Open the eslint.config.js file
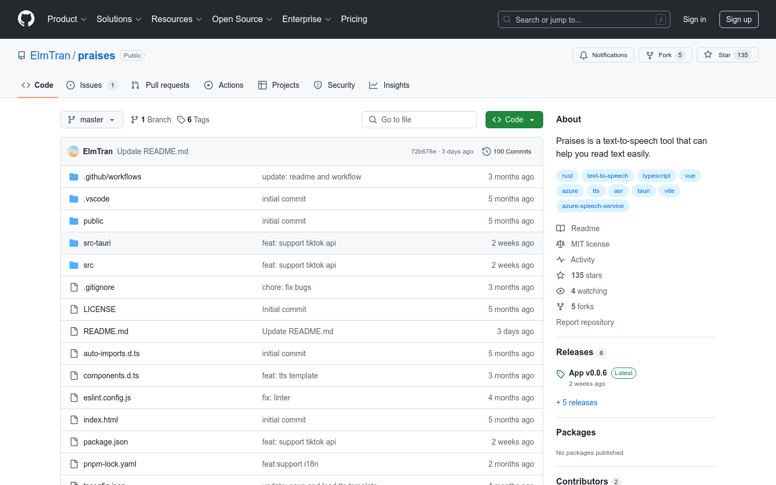This screenshot has width=776, height=485. click(x=107, y=398)
